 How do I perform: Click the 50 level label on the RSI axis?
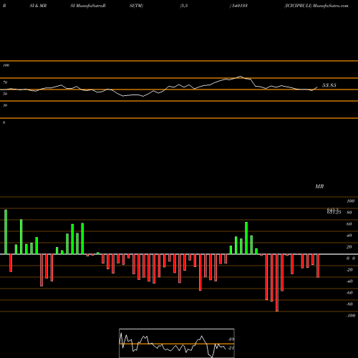5,94
